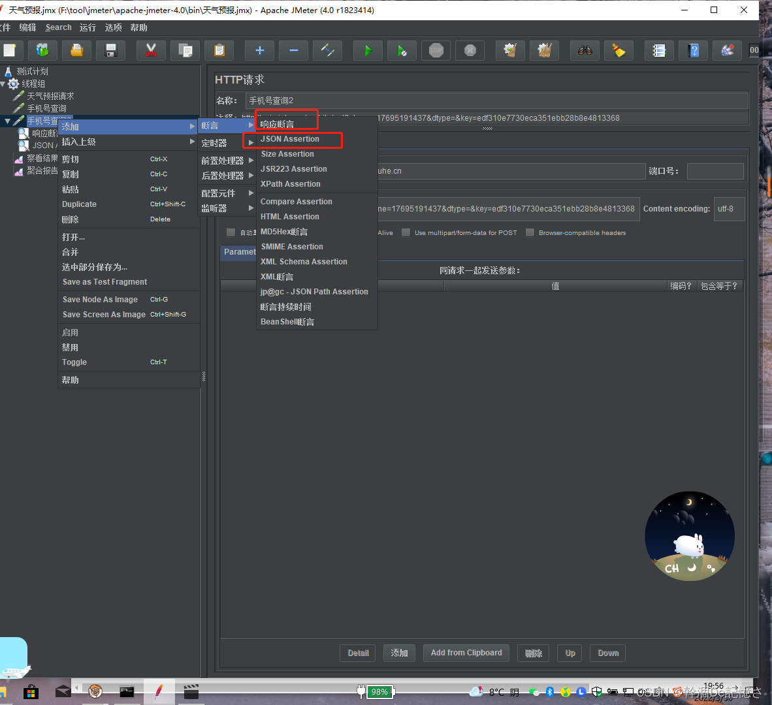
Task: Toggle Browser-compatible headers checkbox
Action: click(530, 232)
